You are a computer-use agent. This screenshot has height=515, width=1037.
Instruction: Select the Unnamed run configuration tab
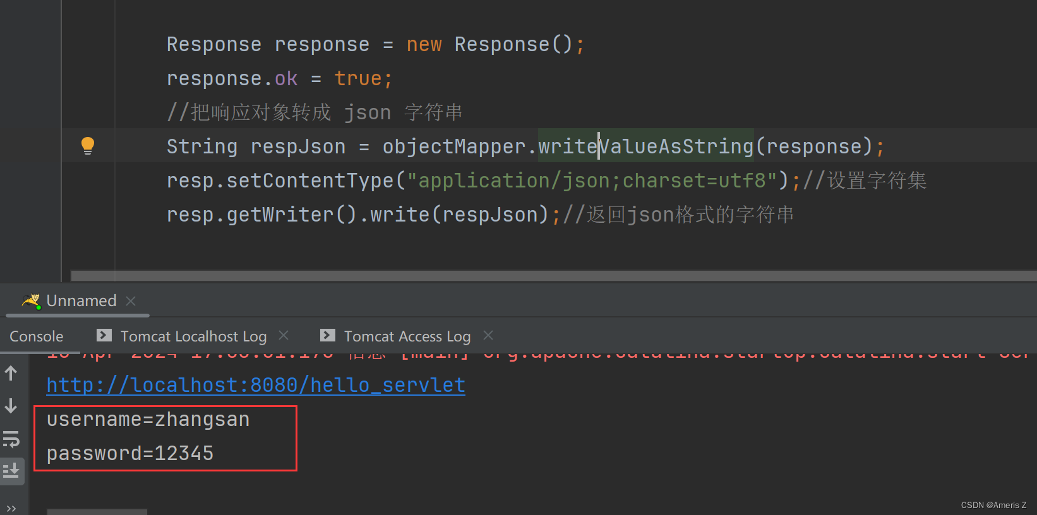click(x=81, y=300)
